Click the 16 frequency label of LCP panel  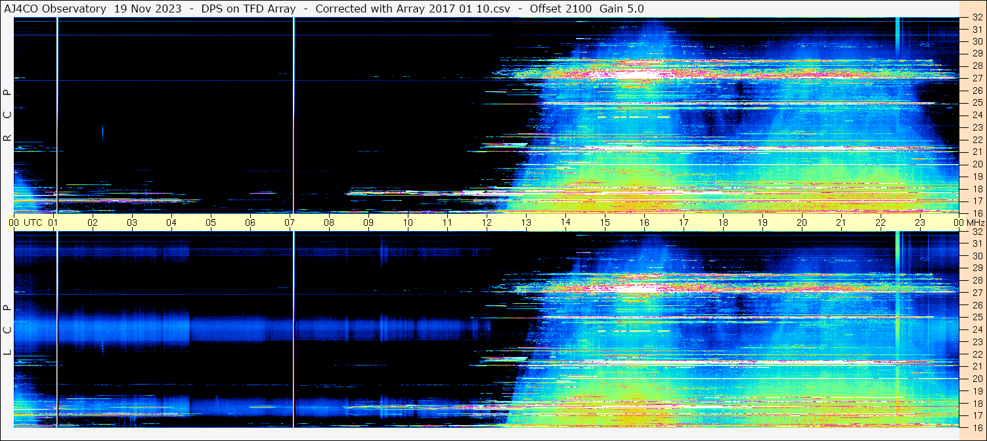click(976, 427)
